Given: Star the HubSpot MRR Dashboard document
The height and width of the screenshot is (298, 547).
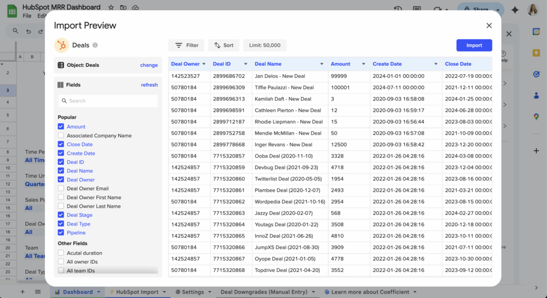Looking at the screenshot, I should pos(111,7).
